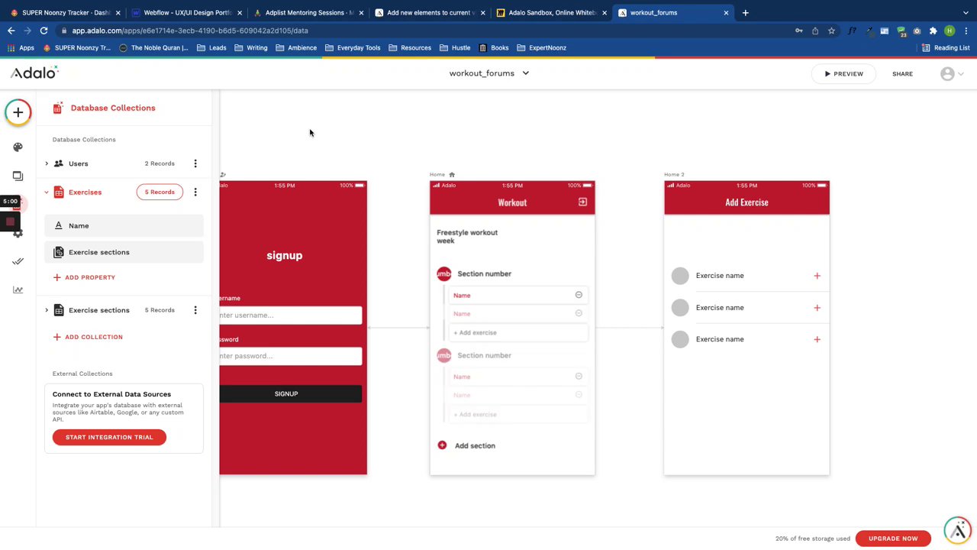Click the SHARE button
Screen dimensions: 977x550
pos(902,74)
